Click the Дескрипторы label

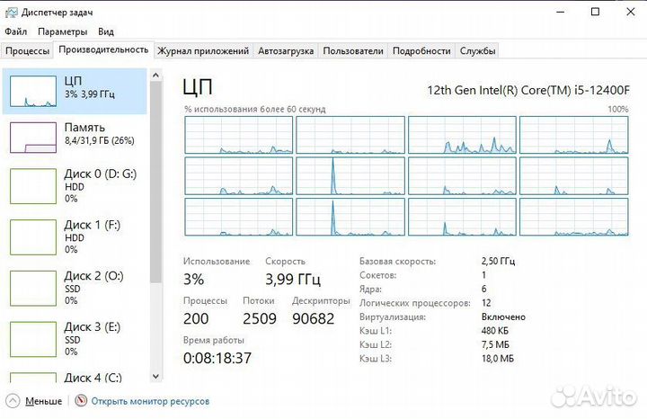click(321, 301)
